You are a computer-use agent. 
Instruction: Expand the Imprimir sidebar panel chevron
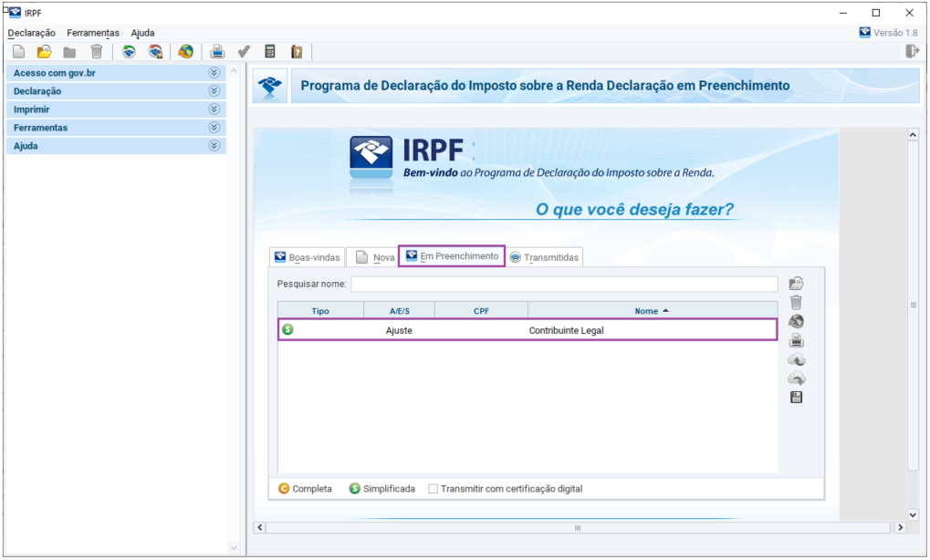214,109
